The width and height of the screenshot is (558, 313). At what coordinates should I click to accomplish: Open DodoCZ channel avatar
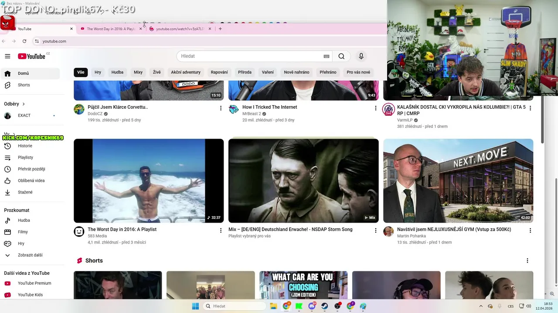coord(79,109)
